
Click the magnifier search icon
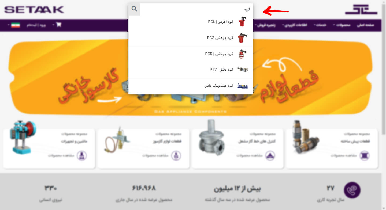pos(134,9)
